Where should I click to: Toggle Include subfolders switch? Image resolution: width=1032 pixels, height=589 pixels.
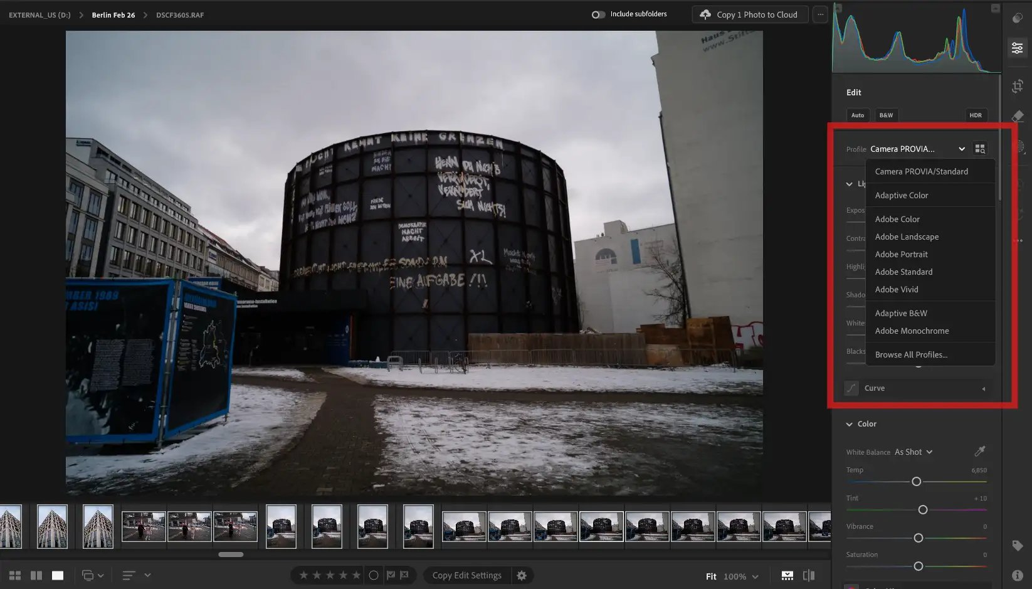598,14
